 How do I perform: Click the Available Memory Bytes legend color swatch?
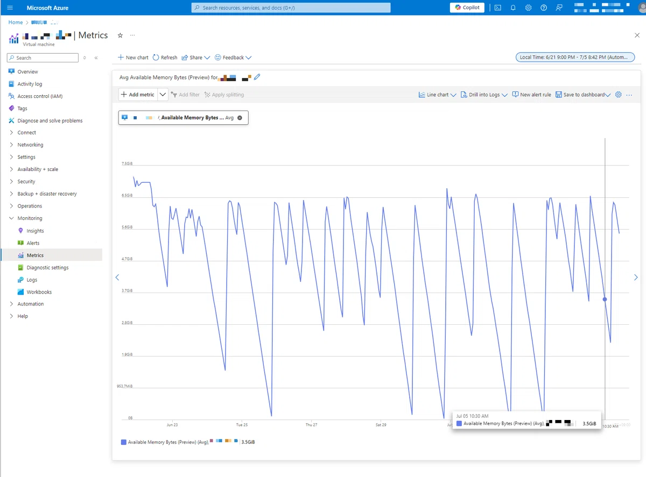pos(124,442)
